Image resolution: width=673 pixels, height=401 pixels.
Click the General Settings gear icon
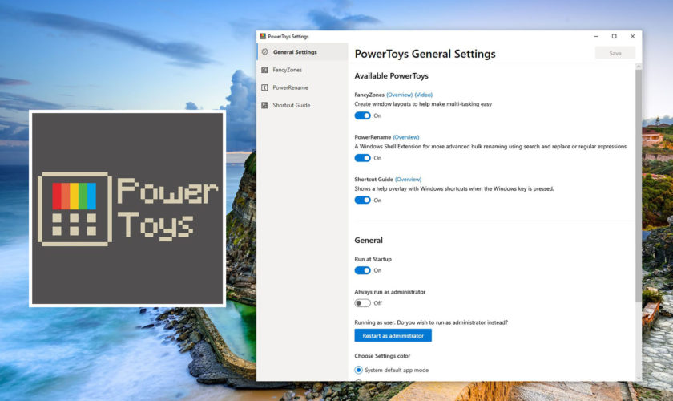click(x=264, y=52)
